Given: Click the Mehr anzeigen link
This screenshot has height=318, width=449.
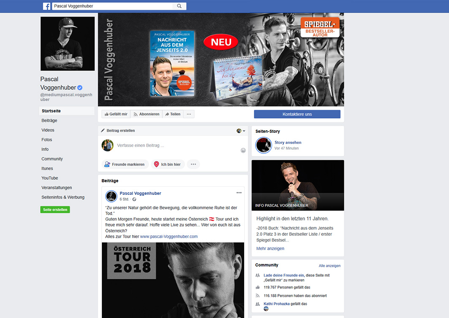Looking at the screenshot, I should coord(270,248).
